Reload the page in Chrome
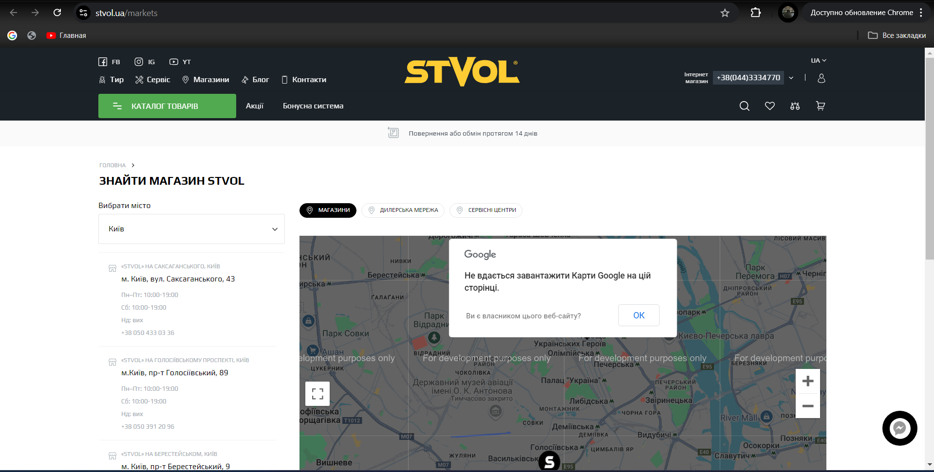The width and height of the screenshot is (934, 472). point(57,13)
